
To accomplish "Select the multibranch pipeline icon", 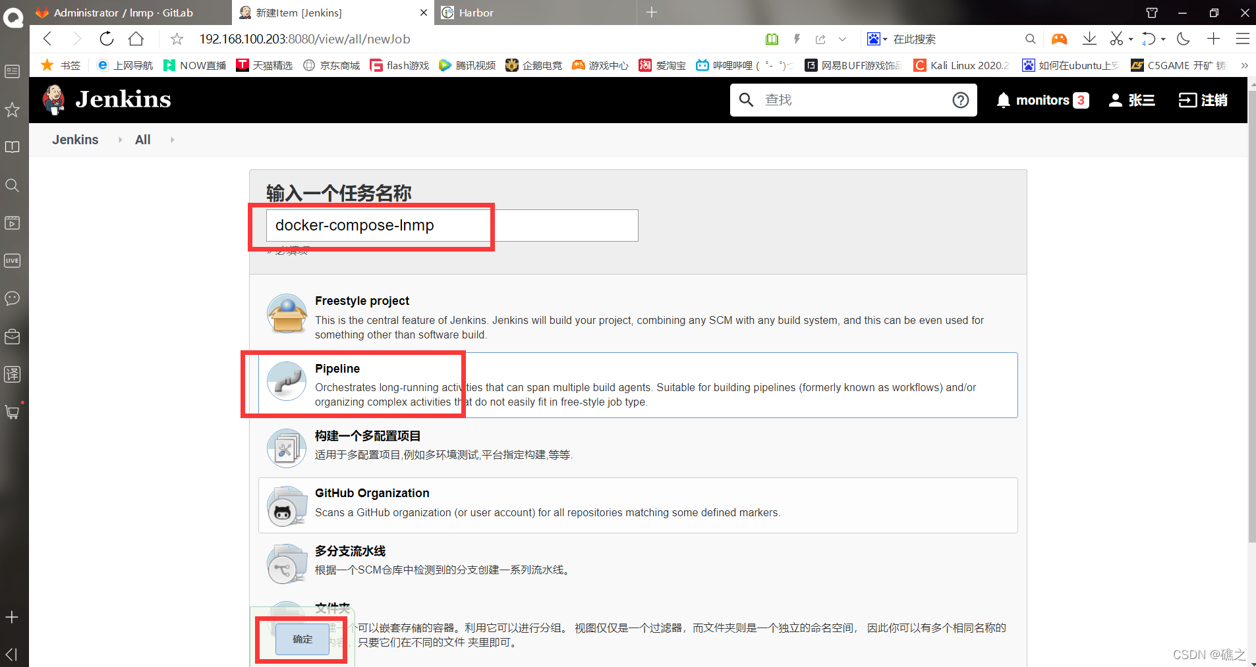I will click(x=287, y=564).
